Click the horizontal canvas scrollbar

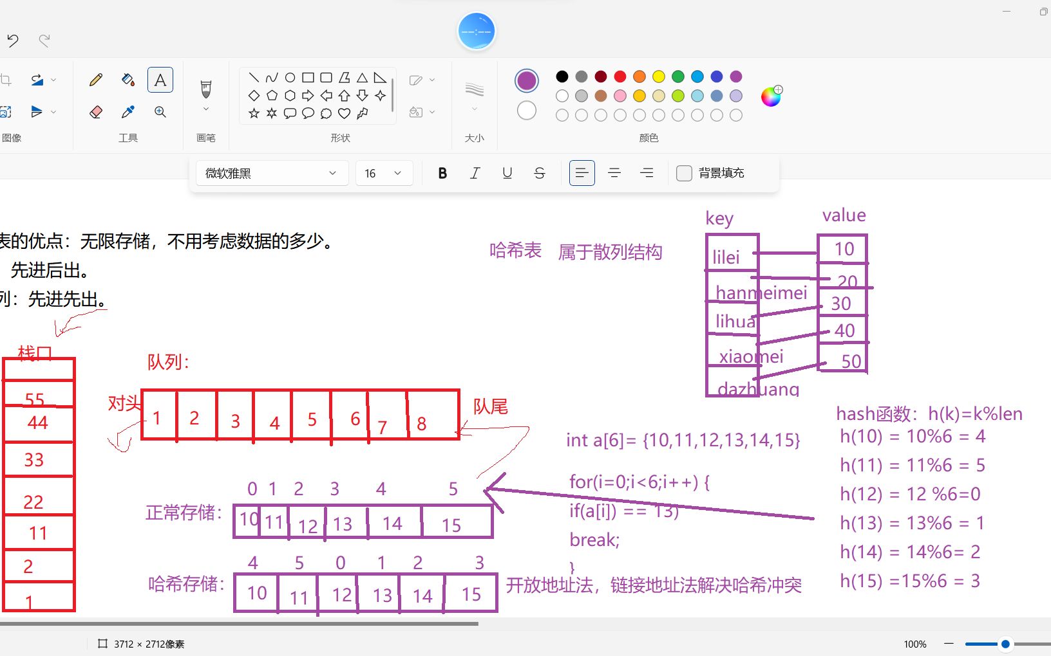click(239, 623)
